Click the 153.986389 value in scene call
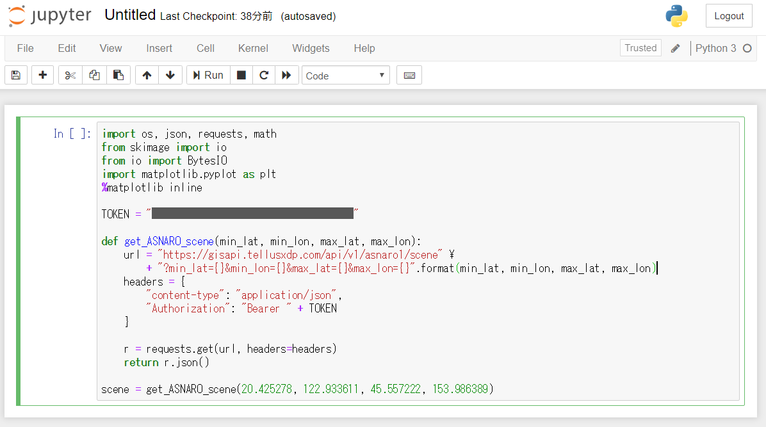 [x=460, y=389]
